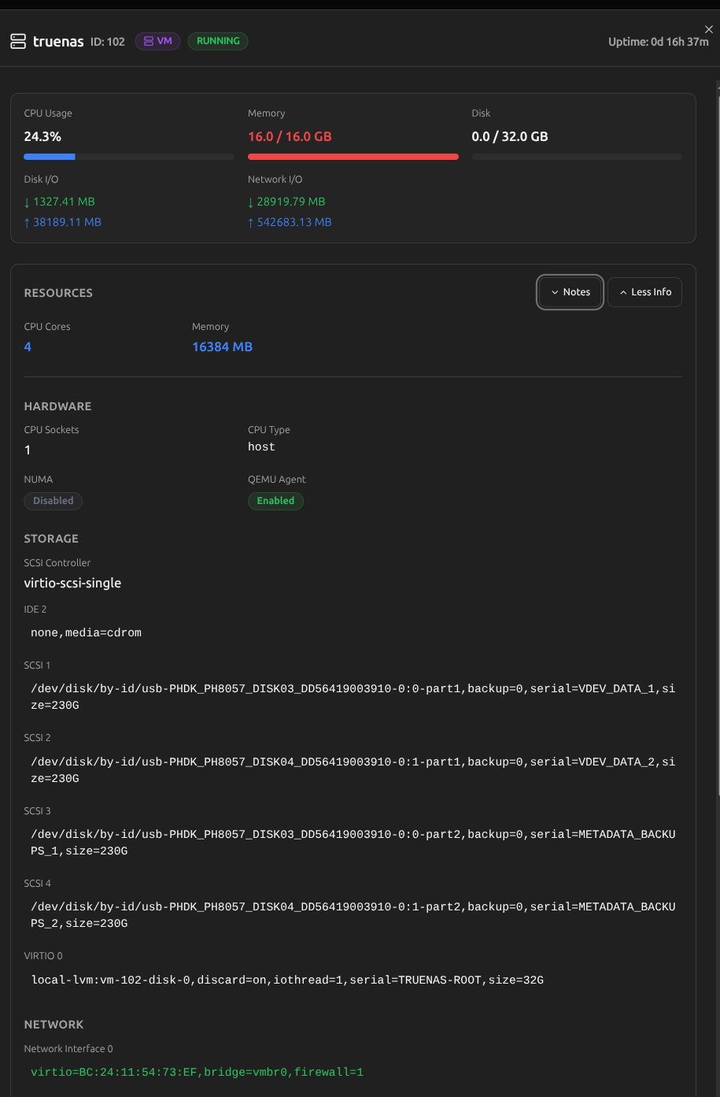The height and width of the screenshot is (1097, 720).
Task: Collapse details with Less Info
Action: (x=644, y=292)
